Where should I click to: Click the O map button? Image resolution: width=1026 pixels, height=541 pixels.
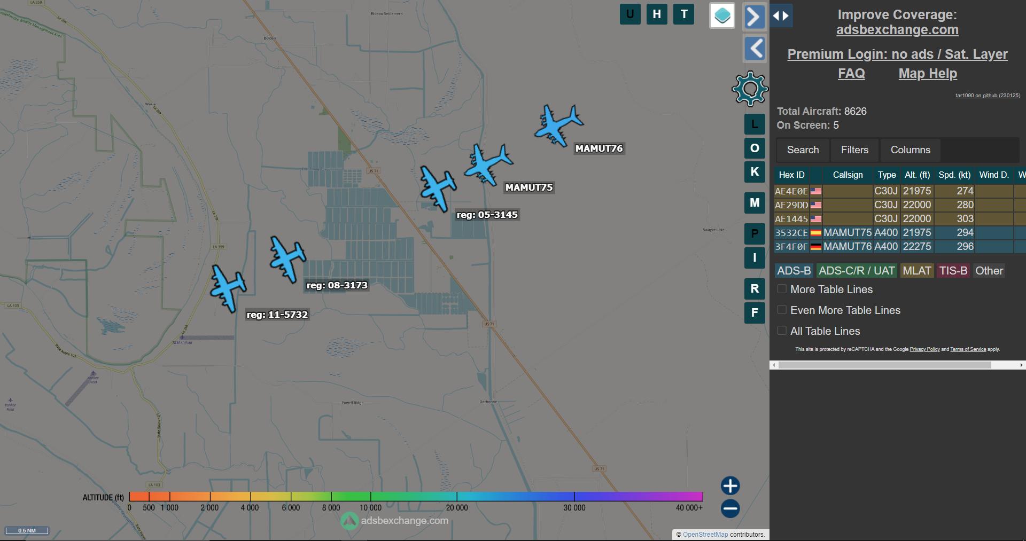click(x=755, y=148)
